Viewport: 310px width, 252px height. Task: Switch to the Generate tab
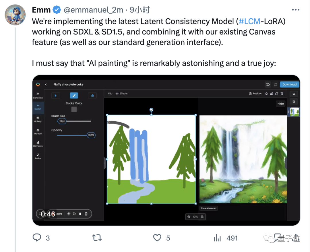click(x=38, y=95)
